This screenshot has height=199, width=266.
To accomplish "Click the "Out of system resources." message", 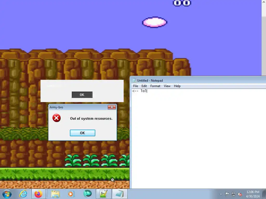I will 91,118.
